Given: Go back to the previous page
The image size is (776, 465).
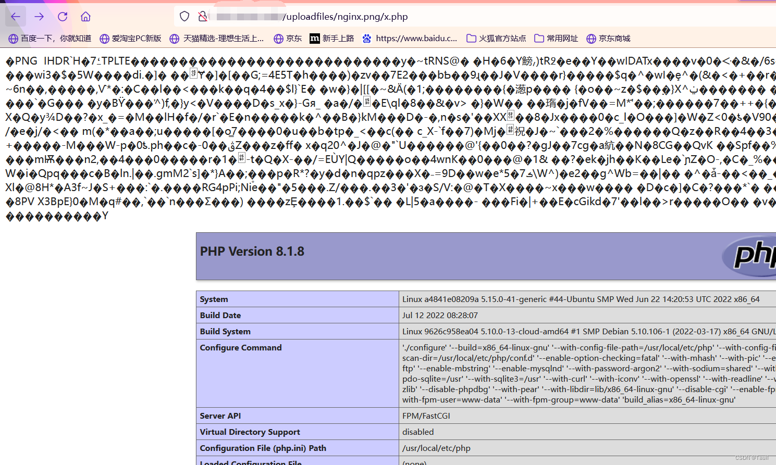Looking at the screenshot, I should [x=16, y=17].
